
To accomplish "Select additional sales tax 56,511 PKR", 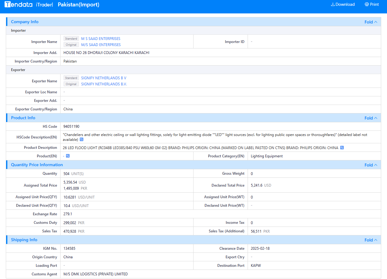I will coord(260,231).
